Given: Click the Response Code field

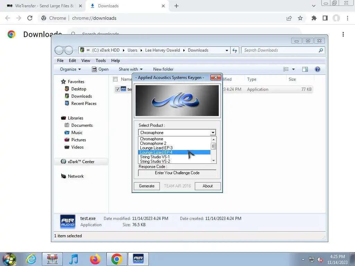Looking at the screenshot, I should (177, 173).
